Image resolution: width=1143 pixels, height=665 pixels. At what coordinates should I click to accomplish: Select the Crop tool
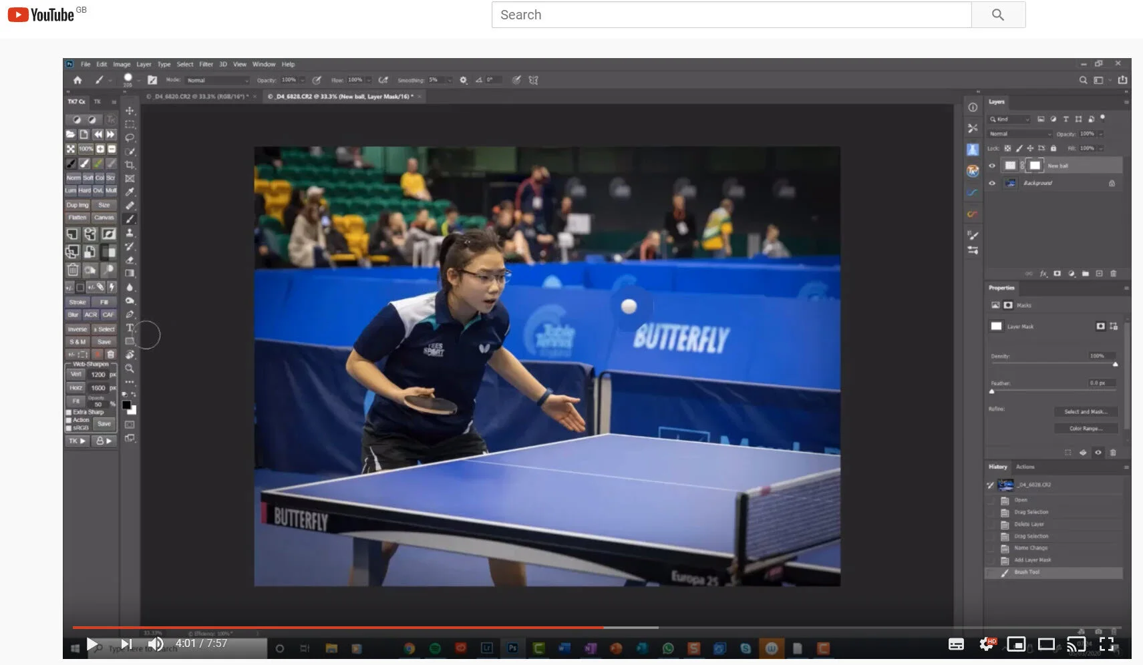coord(130,165)
